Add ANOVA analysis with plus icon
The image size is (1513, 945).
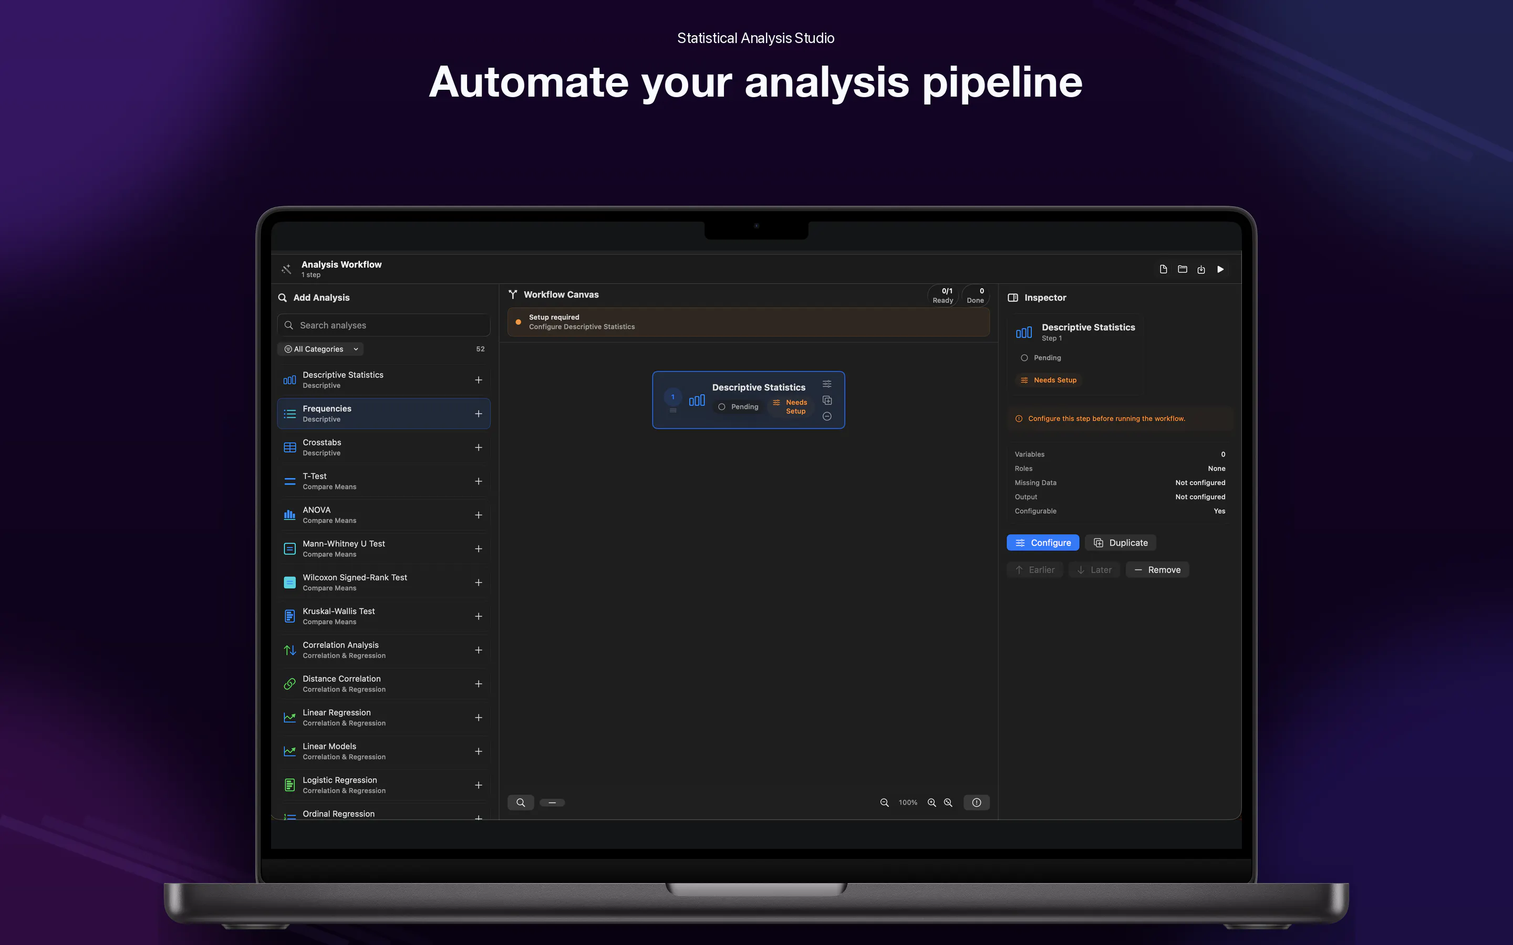click(478, 515)
